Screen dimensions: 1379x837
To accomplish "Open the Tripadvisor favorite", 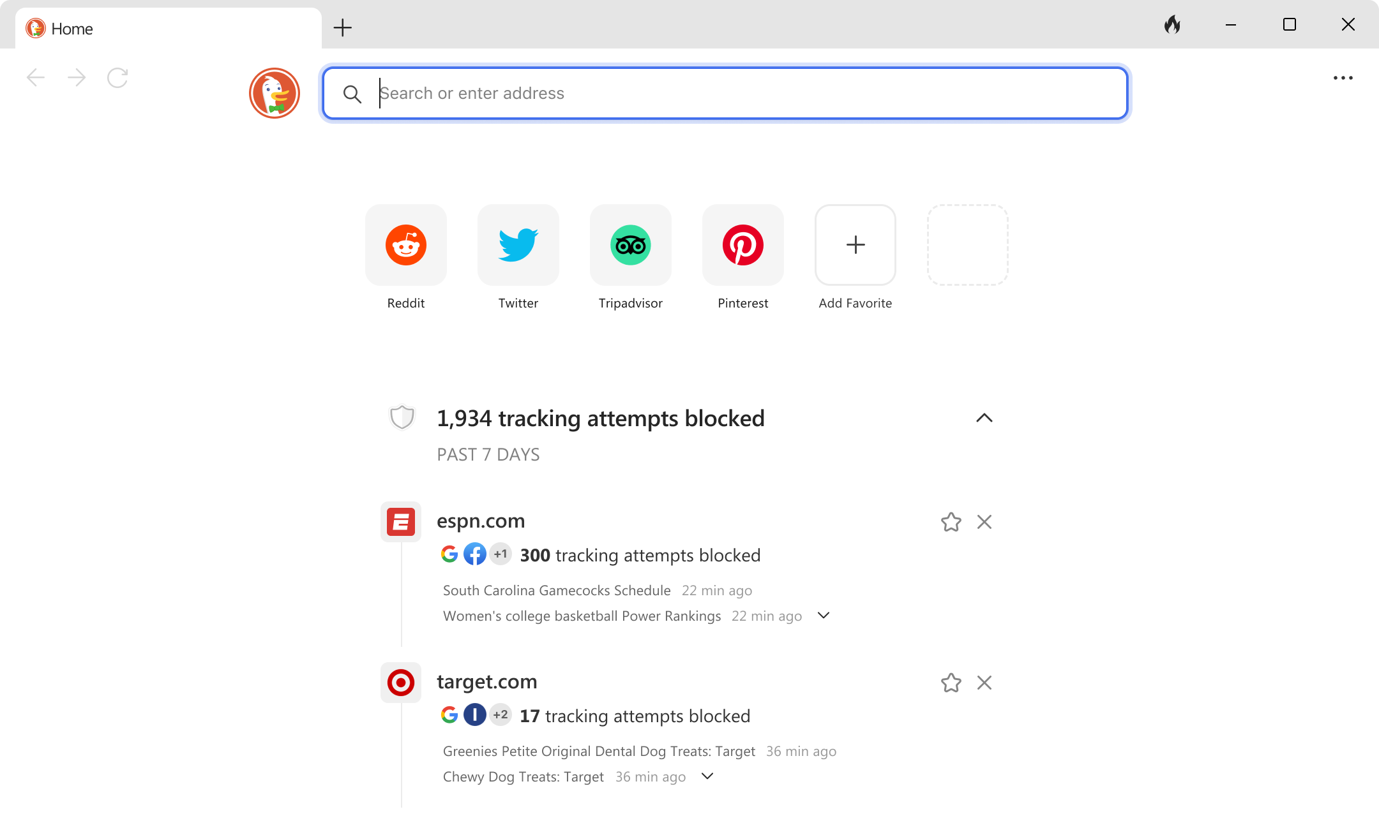I will click(x=630, y=245).
